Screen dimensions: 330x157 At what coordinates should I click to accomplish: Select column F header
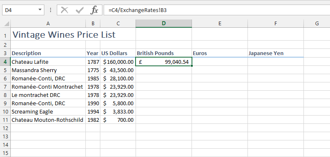(x=276, y=24)
